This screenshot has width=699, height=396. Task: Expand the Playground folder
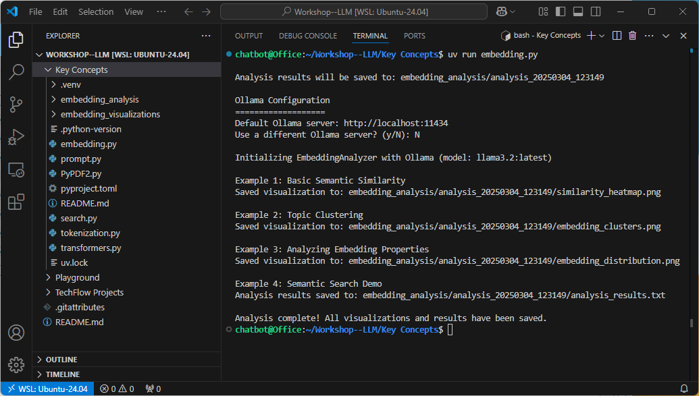(x=77, y=277)
